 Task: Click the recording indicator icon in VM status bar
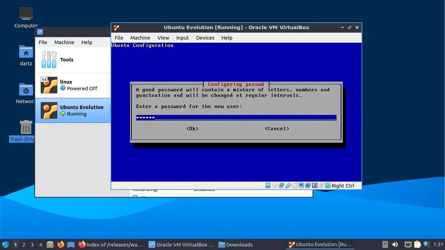308,185
